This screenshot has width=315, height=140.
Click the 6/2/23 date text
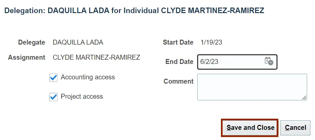[209, 62]
